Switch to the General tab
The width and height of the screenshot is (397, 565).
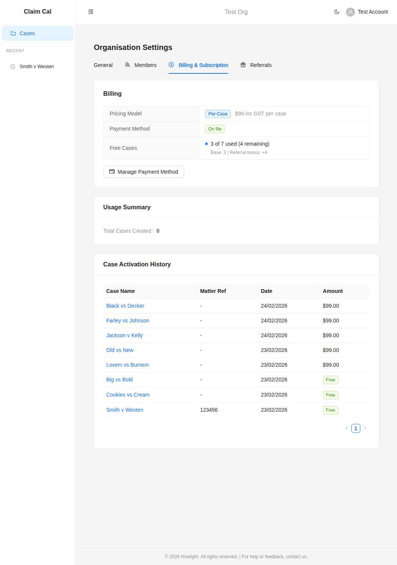point(103,65)
